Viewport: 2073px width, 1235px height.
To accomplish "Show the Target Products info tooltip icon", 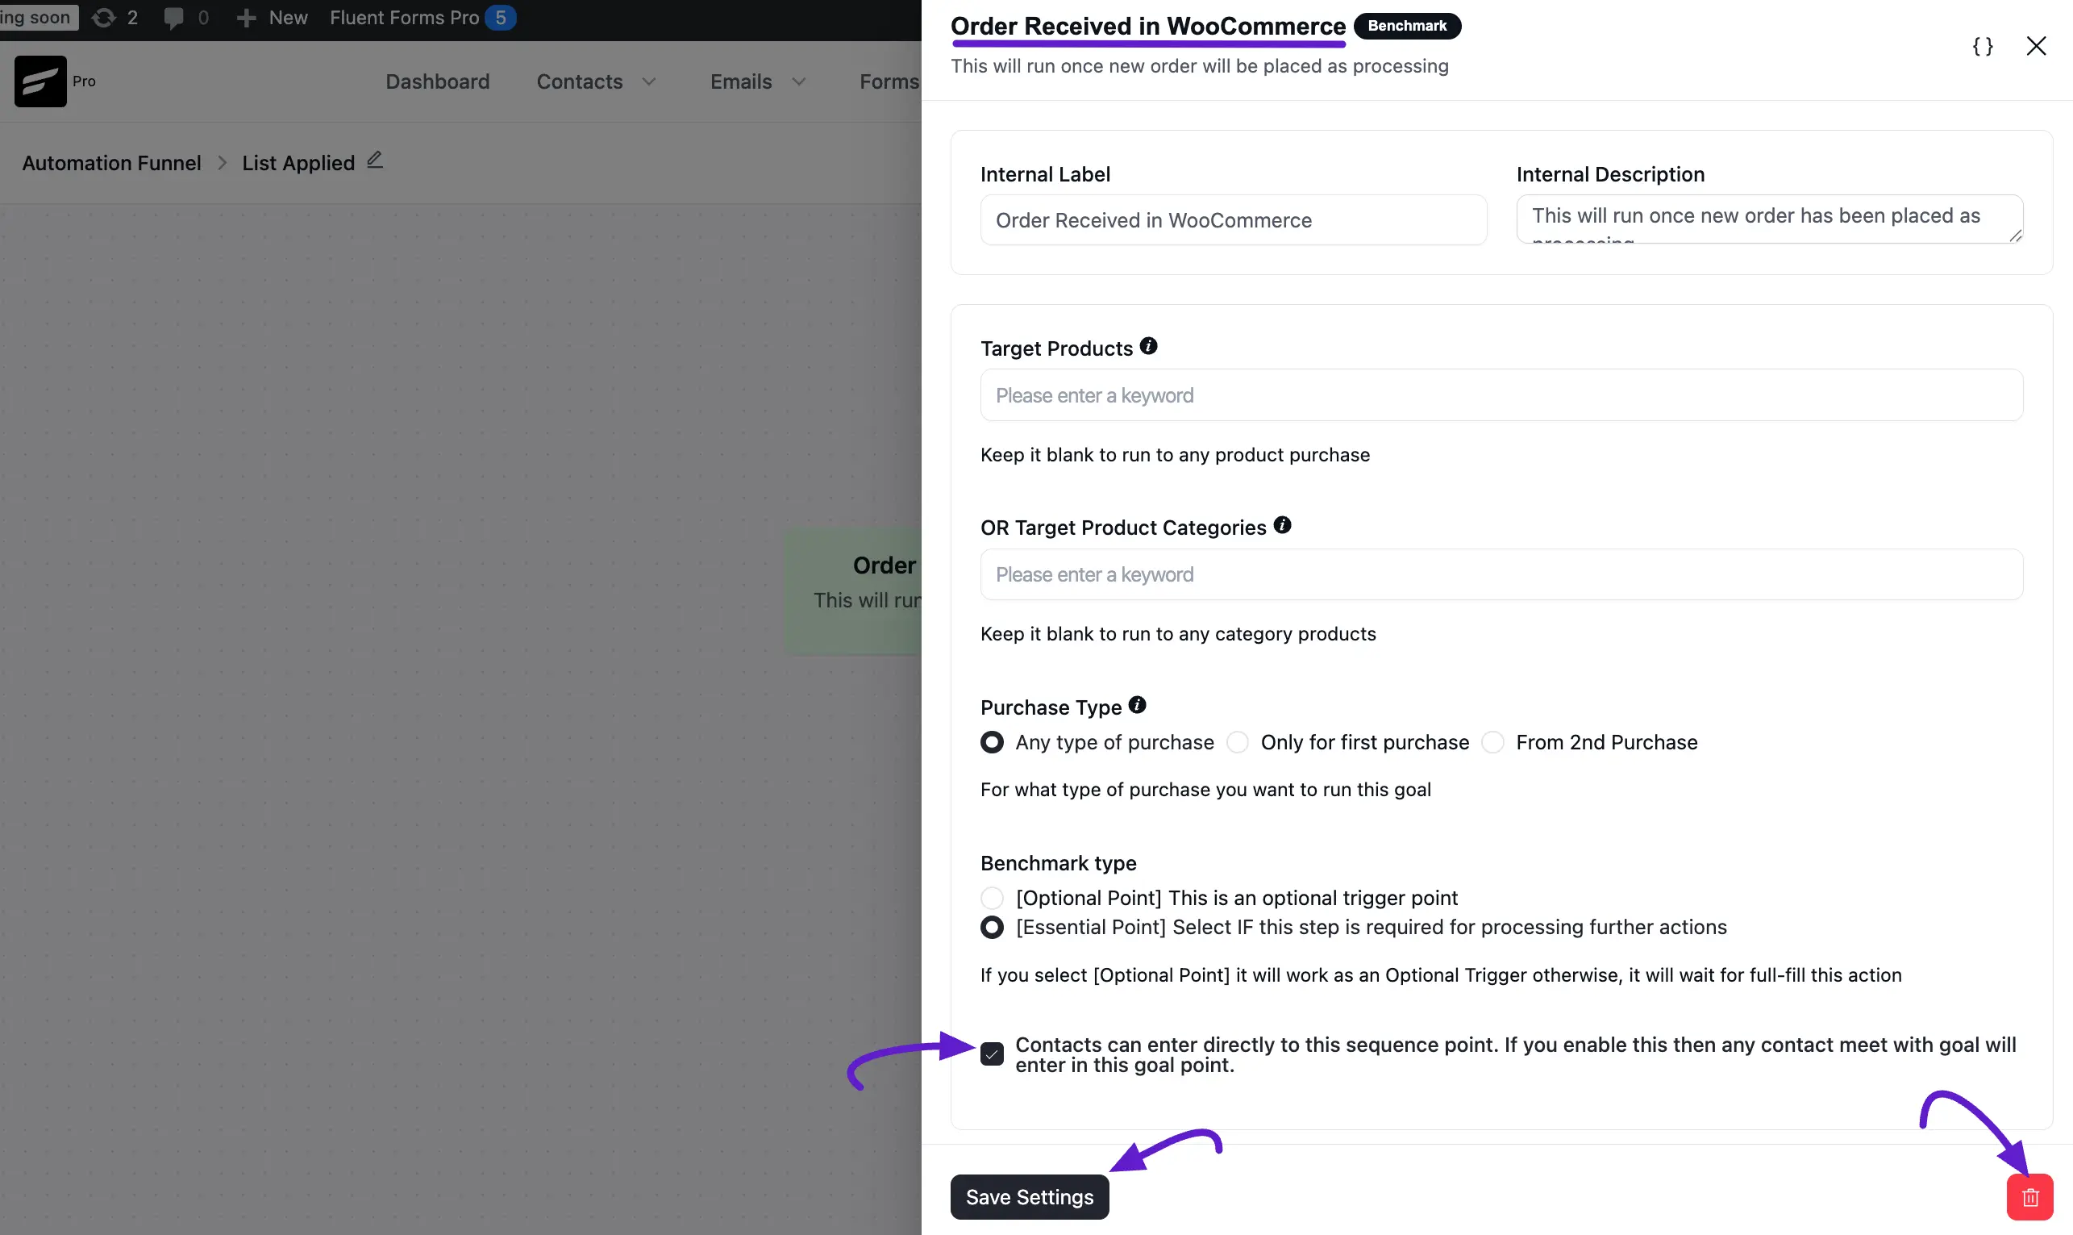I will (x=1148, y=346).
